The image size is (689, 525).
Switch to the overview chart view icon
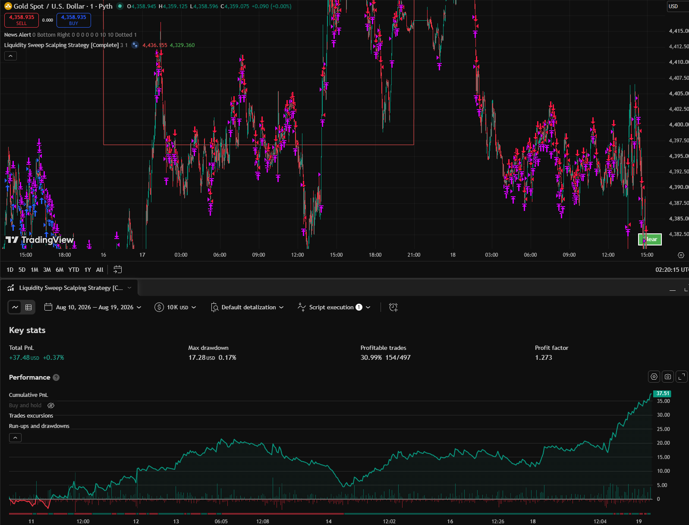point(15,307)
